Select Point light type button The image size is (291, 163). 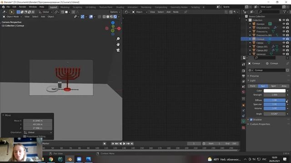pos(253,86)
